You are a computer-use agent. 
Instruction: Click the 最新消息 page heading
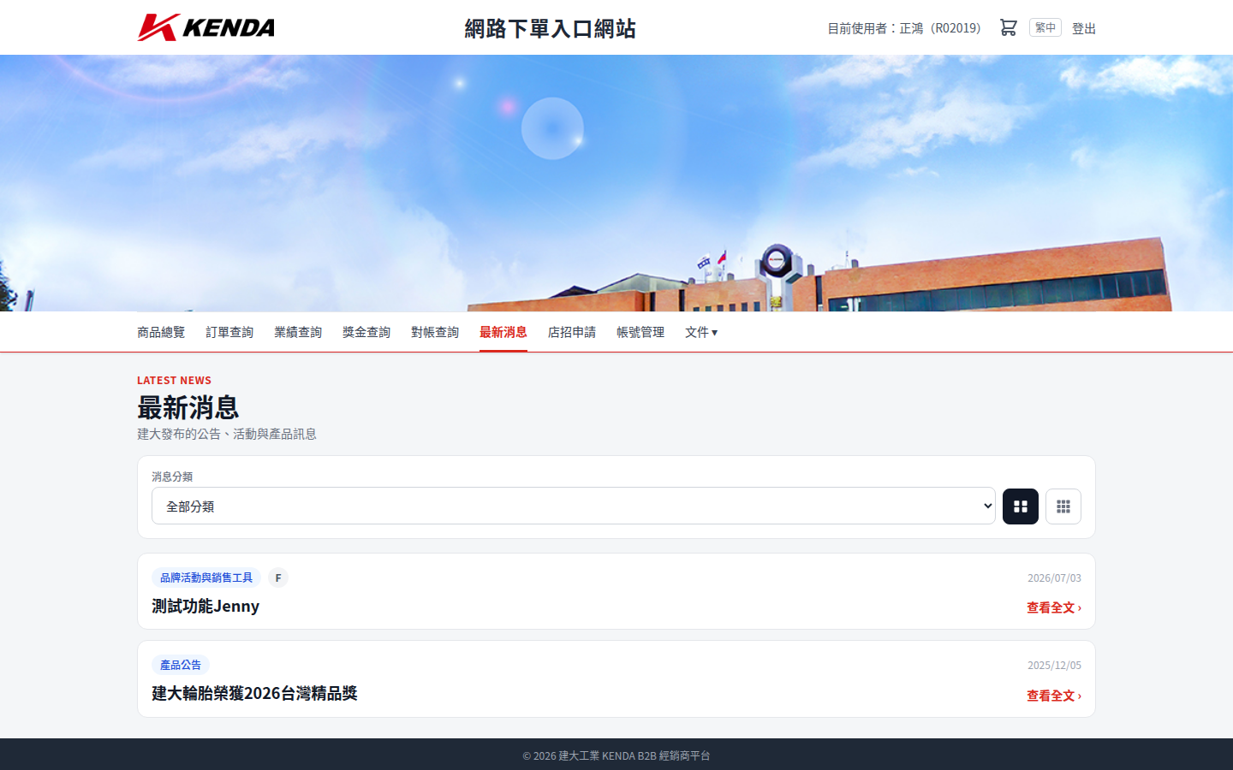[x=188, y=407]
